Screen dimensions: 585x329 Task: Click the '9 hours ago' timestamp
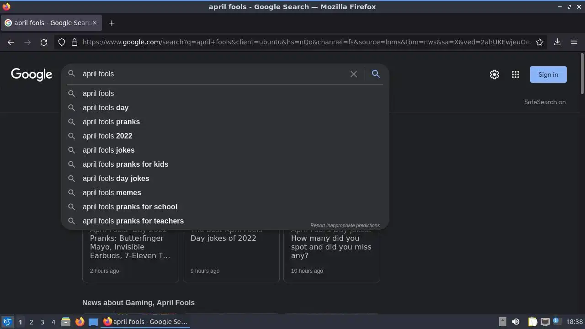[x=205, y=271]
